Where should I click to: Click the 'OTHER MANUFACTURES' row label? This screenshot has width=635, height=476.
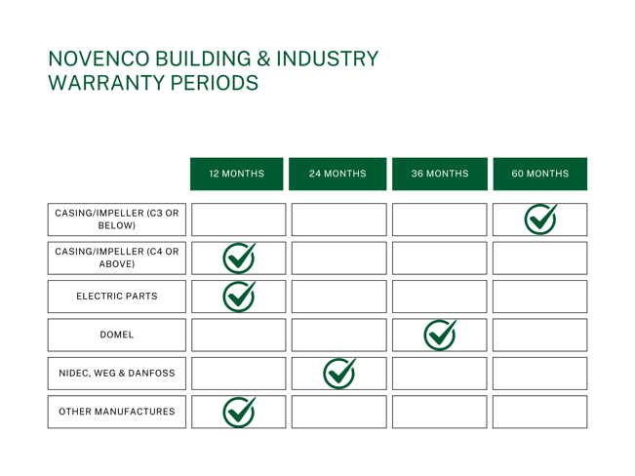pos(117,412)
